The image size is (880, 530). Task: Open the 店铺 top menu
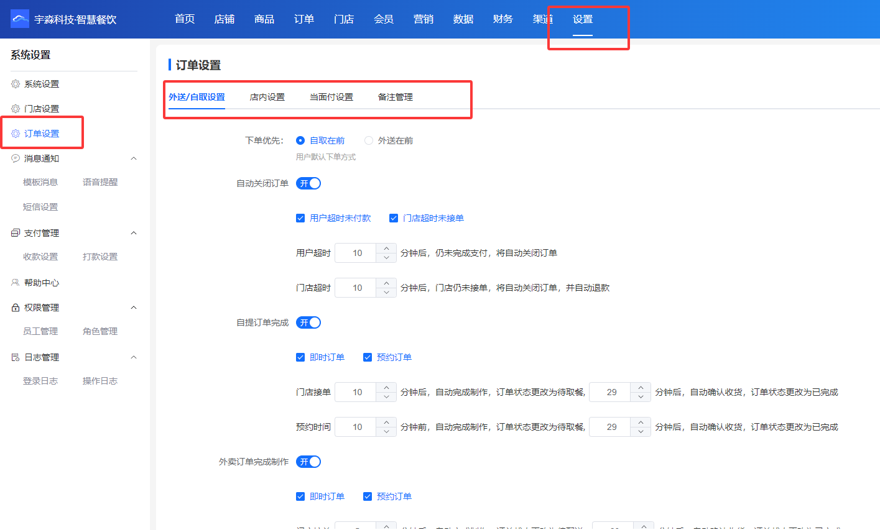coord(225,19)
